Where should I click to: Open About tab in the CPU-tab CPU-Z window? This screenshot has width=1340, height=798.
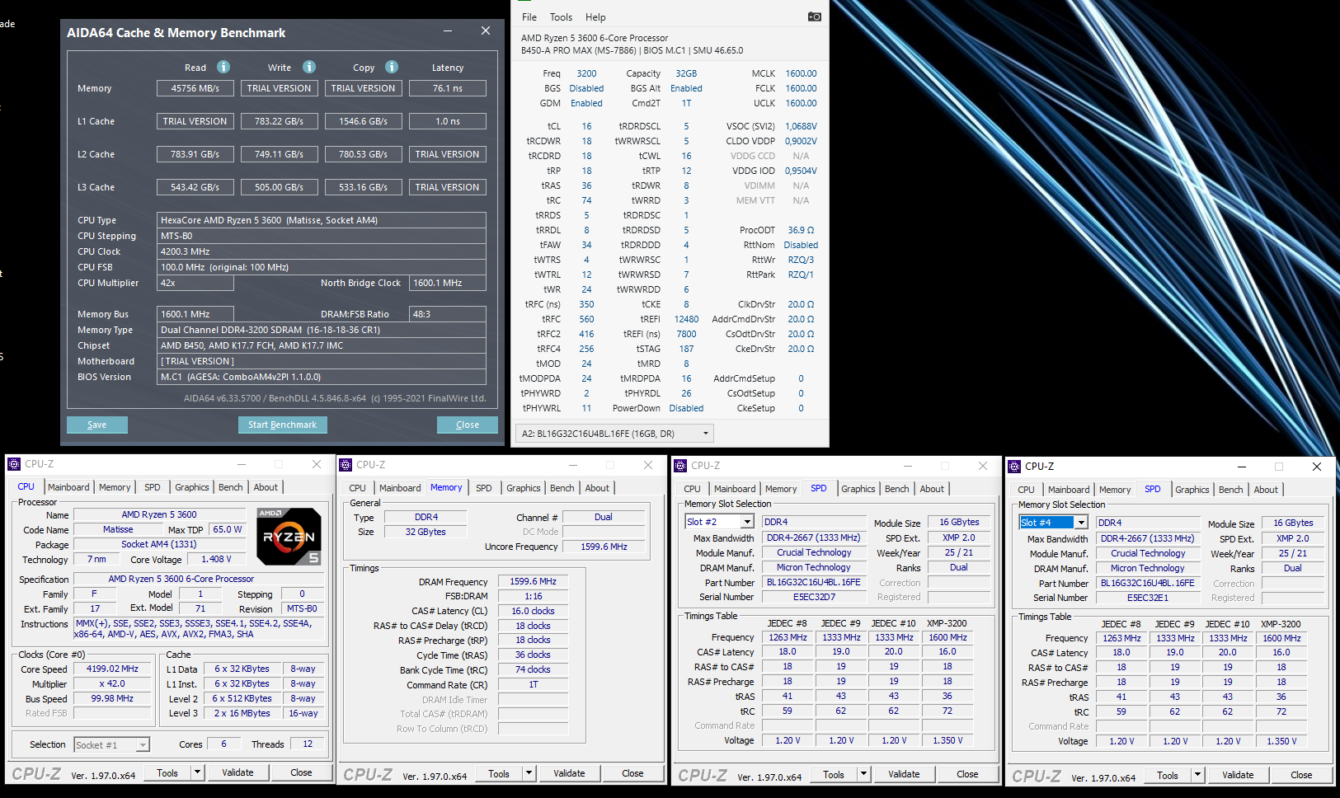point(266,487)
